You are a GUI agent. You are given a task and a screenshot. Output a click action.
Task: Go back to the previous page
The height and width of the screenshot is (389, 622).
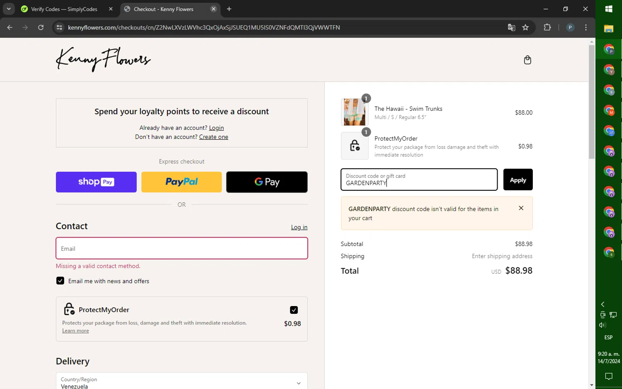click(x=10, y=27)
